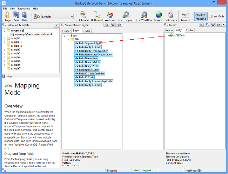Select Field:Name Suffix
228x174 pixels.
pyautogui.click(x=87, y=69)
